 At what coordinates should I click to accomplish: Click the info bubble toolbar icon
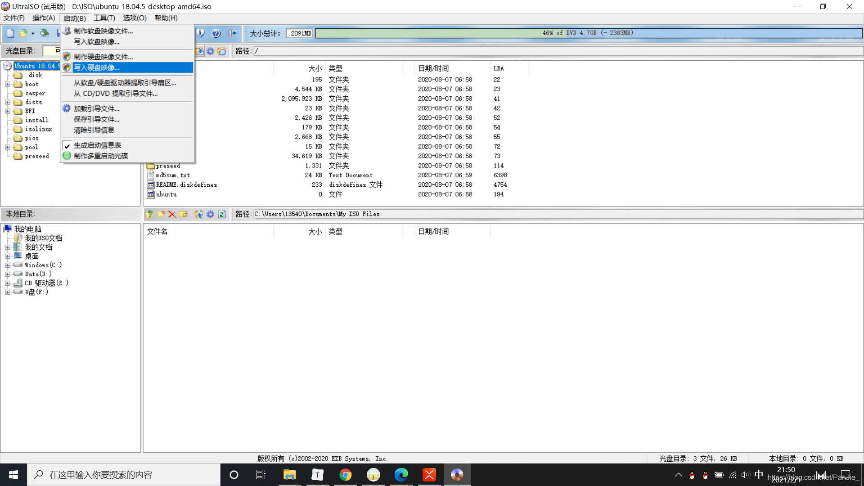pyautogui.click(x=201, y=33)
